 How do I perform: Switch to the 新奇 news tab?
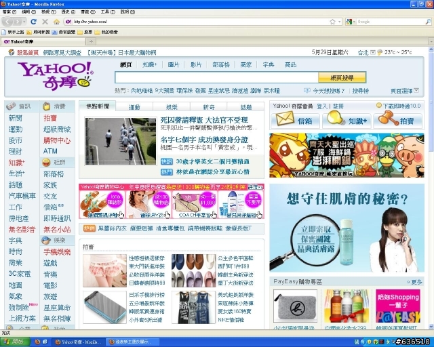click(x=209, y=107)
